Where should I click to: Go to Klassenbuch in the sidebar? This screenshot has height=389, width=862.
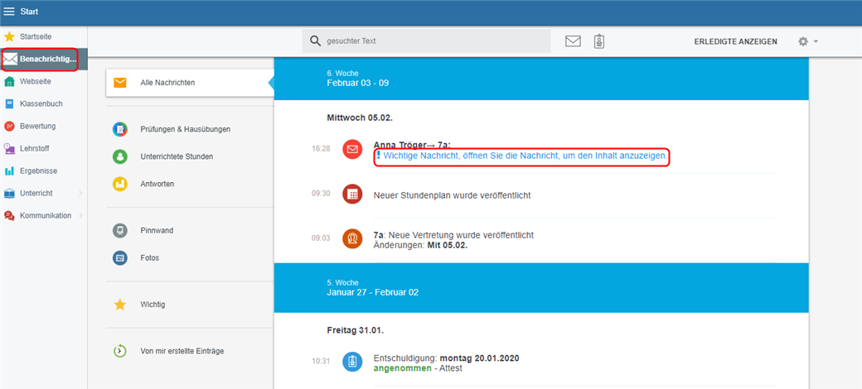[x=43, y=103]
